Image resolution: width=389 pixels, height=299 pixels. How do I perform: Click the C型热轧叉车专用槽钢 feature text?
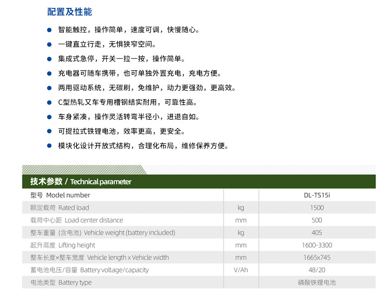click(x=128, y=102)
